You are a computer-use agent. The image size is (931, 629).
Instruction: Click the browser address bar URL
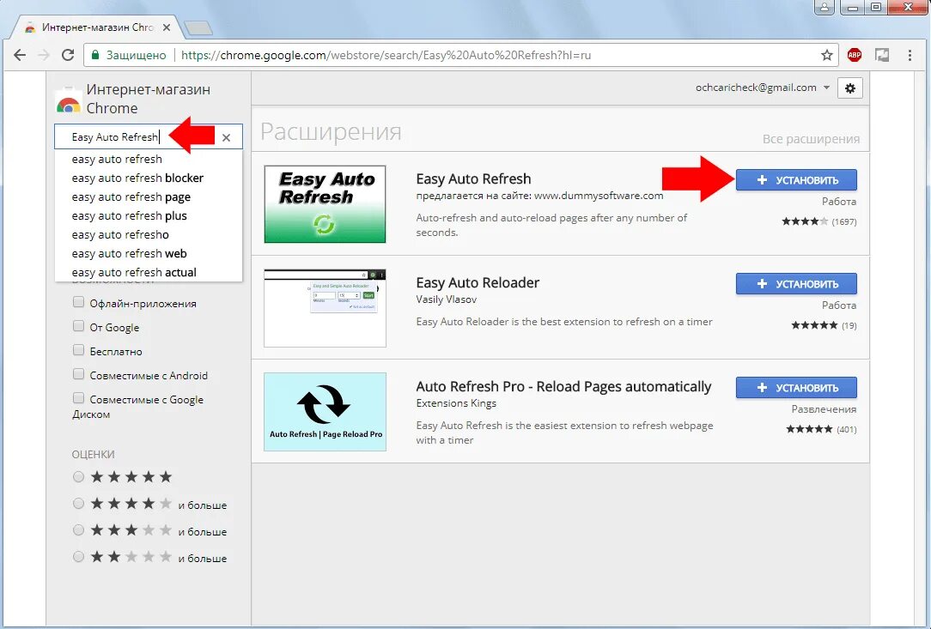(386, 55)
